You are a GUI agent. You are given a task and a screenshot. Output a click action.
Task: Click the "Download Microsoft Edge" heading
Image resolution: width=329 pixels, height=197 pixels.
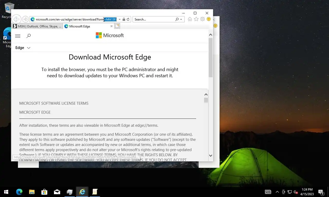110,57
